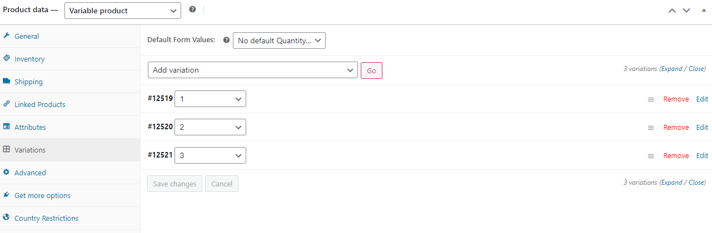
Task: Open attribute dropdown for variation #12520
Action: coord(210,127)
